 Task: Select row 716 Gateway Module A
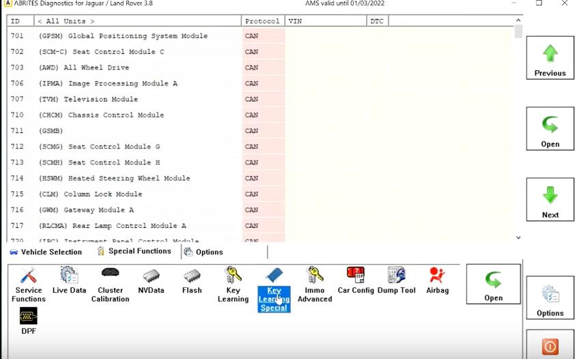(x=260, y=210)
